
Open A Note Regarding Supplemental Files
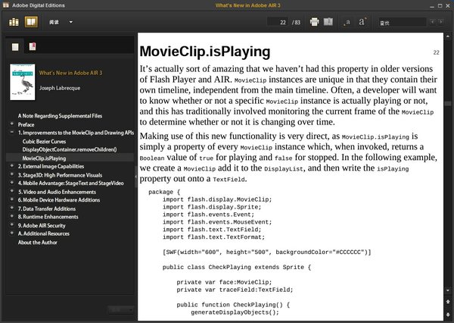[60, 116]
